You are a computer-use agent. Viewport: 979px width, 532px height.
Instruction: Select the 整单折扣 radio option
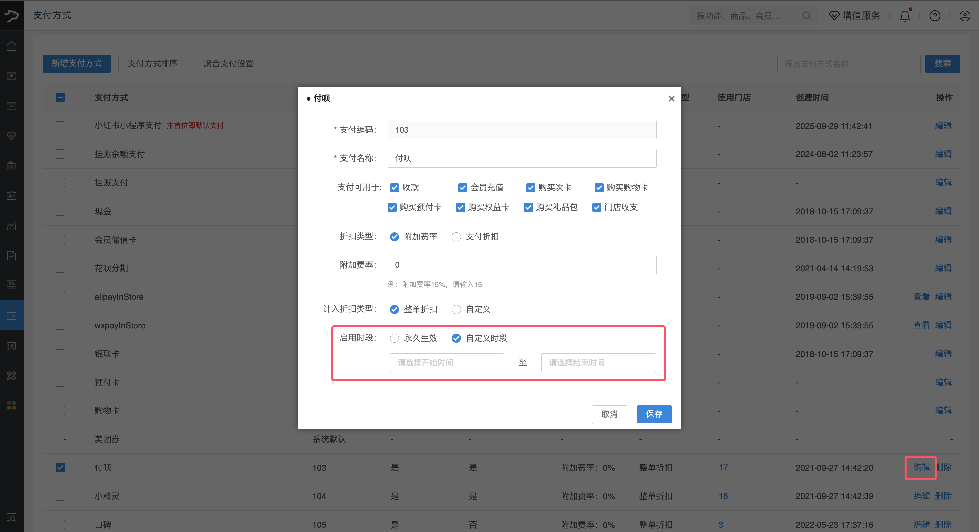click(394, 309)
